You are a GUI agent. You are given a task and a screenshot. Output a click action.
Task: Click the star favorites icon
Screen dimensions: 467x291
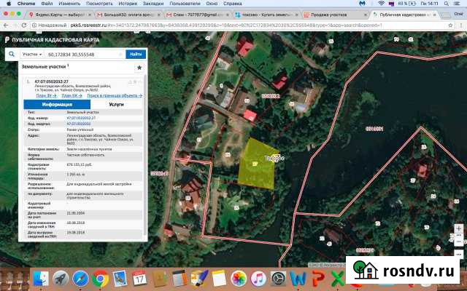point(139,67)
